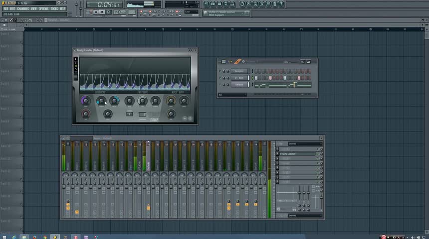Click the Fruity Limiter gain knob
This screenshot has height=239, width=429.
85,101
